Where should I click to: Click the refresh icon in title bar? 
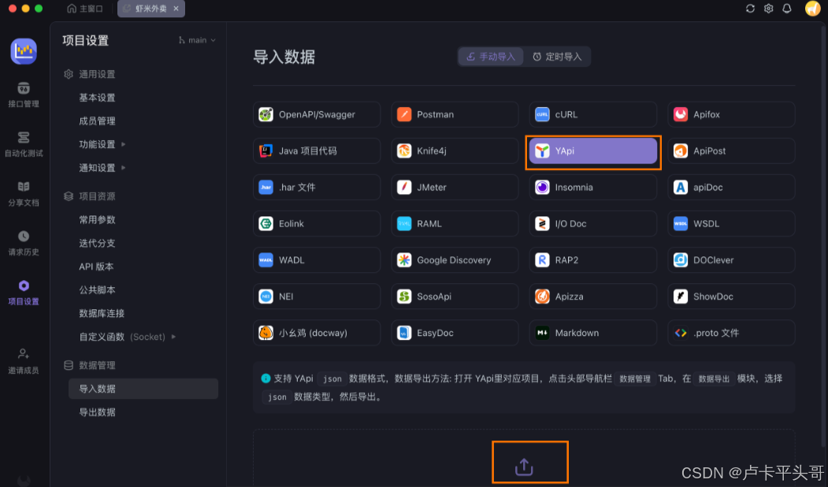[x=750, y=9]
